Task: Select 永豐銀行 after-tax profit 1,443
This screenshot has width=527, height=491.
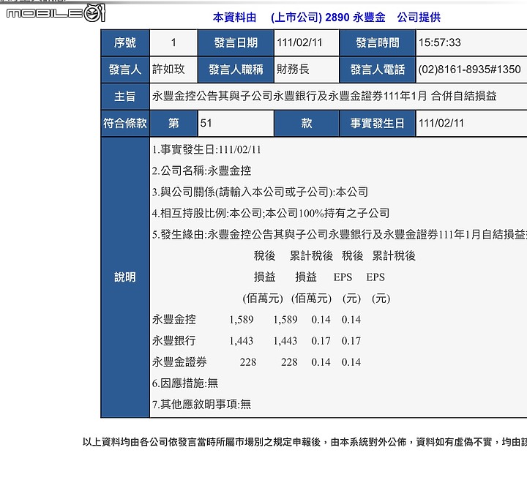Action: (242, 341)
